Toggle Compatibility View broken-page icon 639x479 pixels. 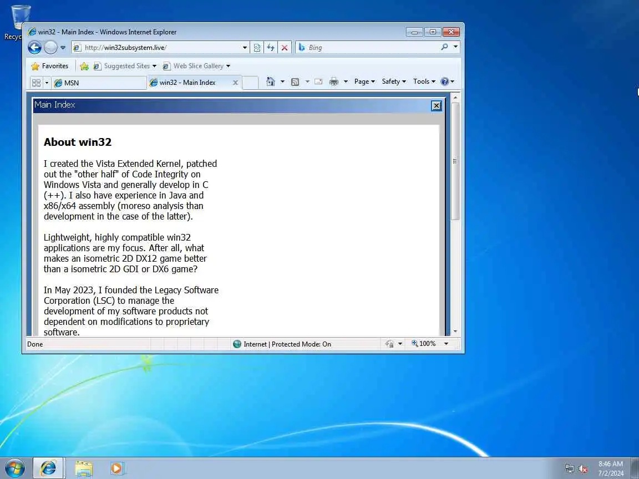pyautogui.click(x=257, y=48)
